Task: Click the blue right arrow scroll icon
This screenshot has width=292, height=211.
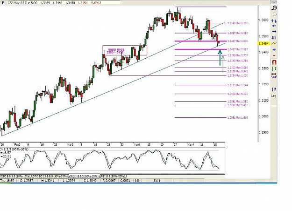Action: click(x=274, y=32)
